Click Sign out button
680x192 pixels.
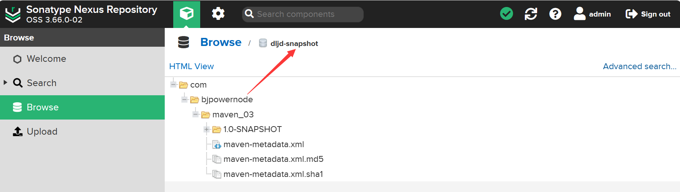[x=648, y=14]
